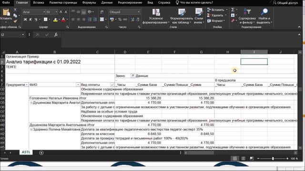Open Find and Select (Найти и выделить)

pyautogui.click(x=264, y=16)
